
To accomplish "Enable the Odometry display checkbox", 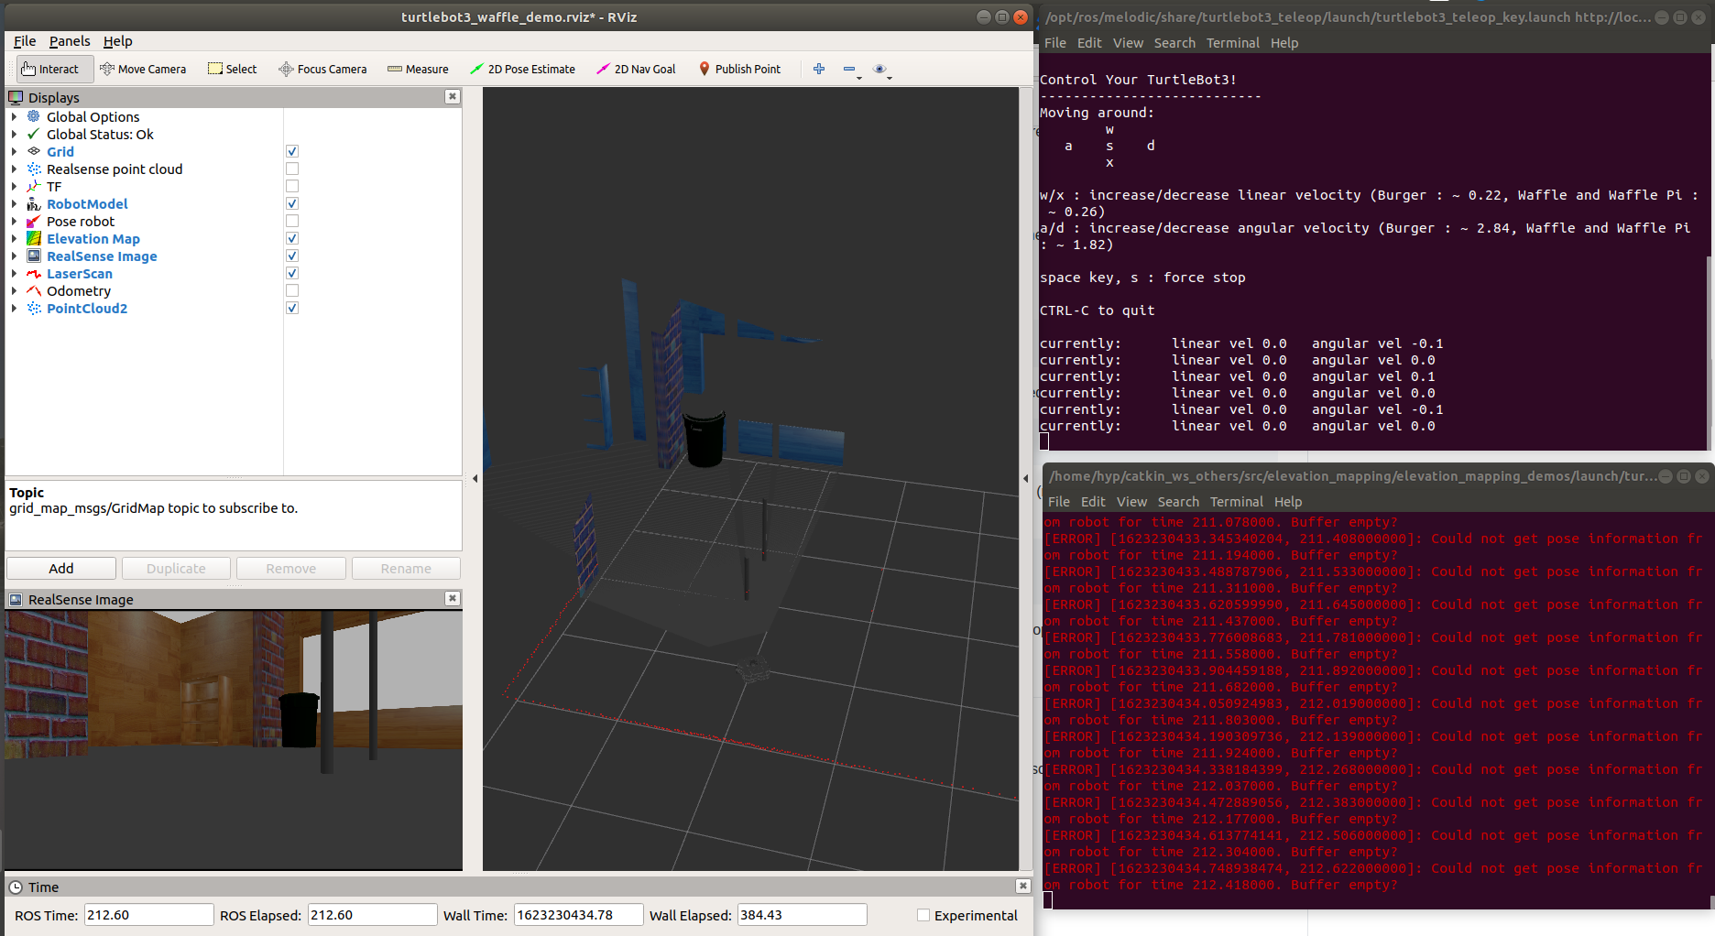I will [292, 290].
